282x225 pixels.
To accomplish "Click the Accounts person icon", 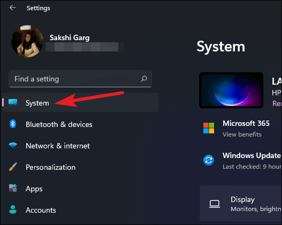I will pyautogui.click(x=13, y=209).
